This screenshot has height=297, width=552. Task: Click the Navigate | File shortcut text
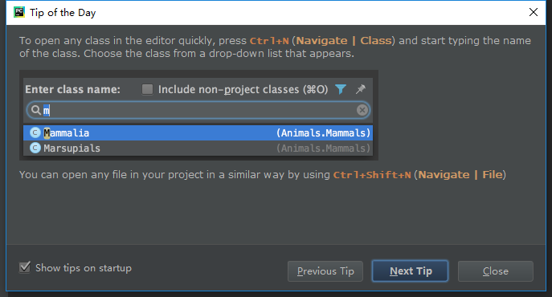click(x=460, y=175)
